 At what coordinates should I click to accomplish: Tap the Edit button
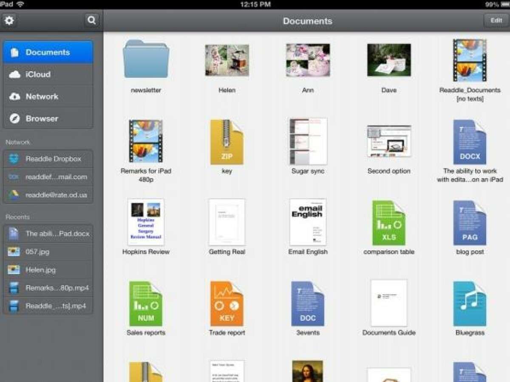496,20
